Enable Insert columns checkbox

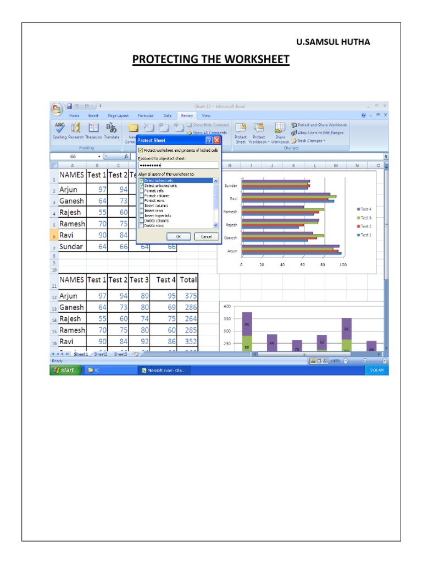click(141, 206)
